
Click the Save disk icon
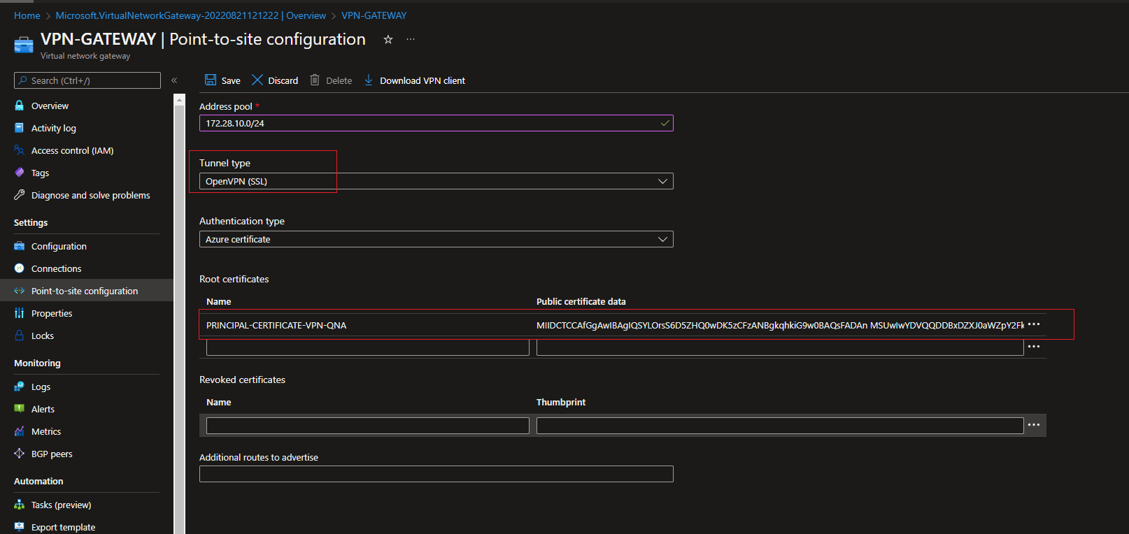tap(210, 80)
